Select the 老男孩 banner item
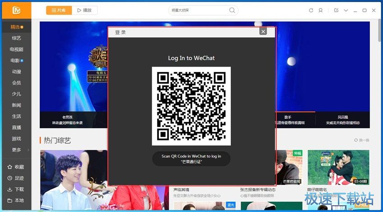The height and width of the screenshot is (212, 383). [68, 120]
